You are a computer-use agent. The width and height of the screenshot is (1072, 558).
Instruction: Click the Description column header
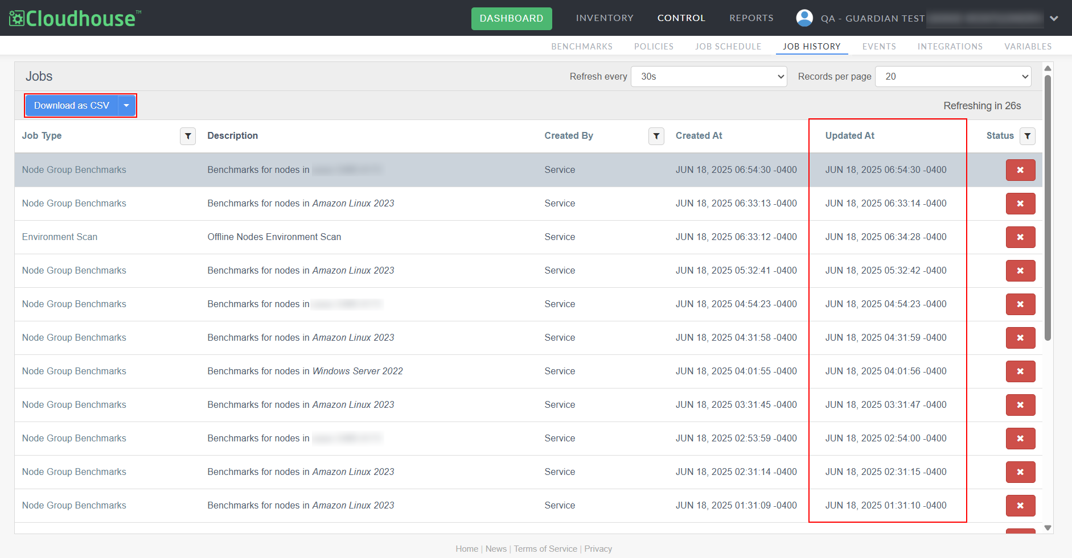(x=232, y=136)
